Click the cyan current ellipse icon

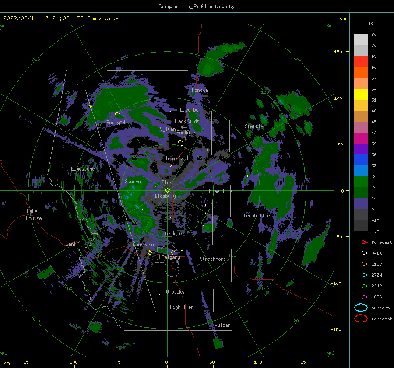point(361,308)
